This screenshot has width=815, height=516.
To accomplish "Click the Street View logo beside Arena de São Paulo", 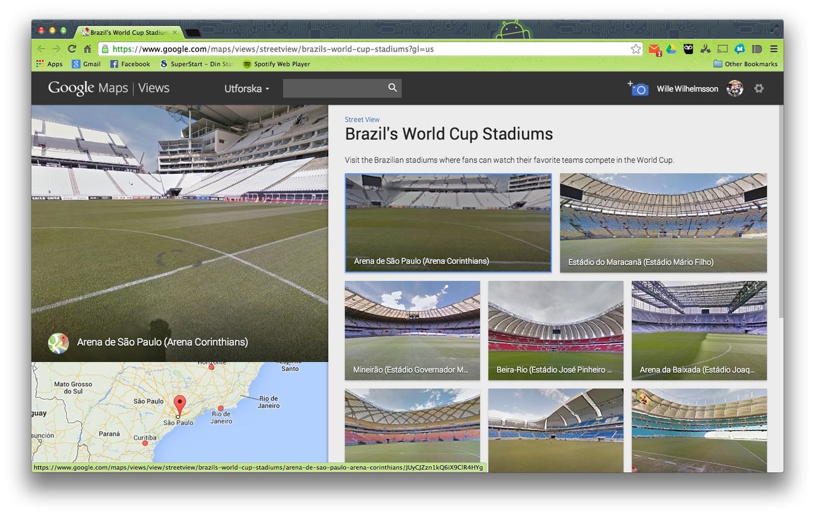I will tap(59, 343).
